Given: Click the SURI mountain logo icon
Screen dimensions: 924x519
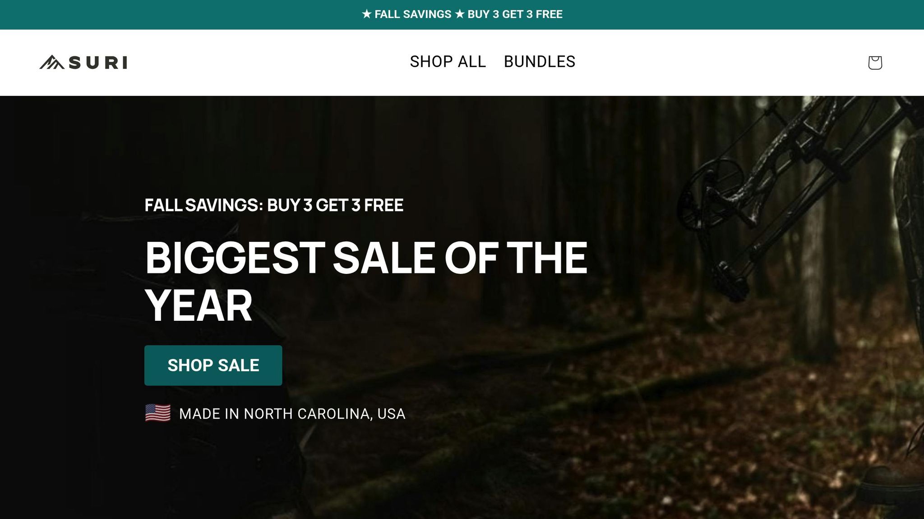Looking at the screenshot, I should 51,62.
